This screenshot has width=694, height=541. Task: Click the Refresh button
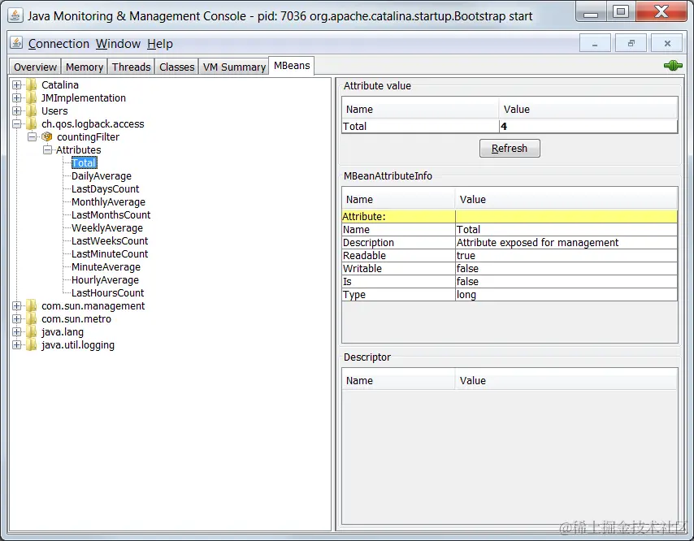click(510, 148)
